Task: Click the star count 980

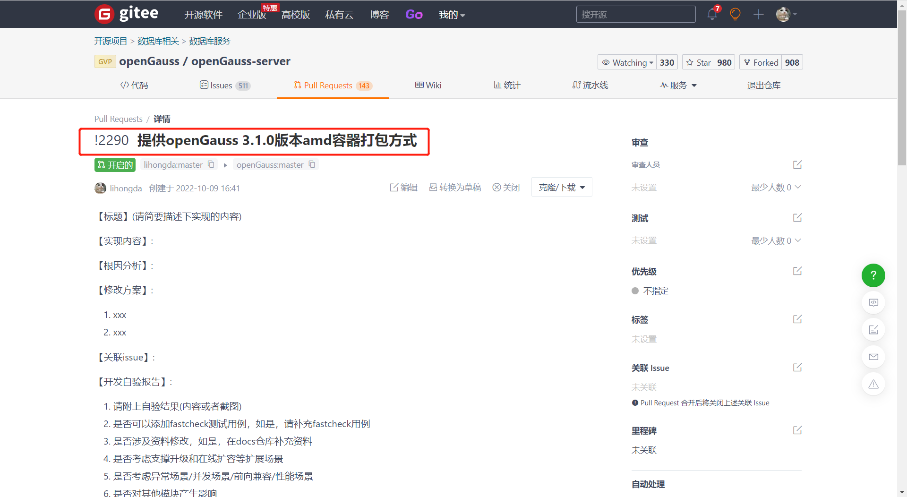Action: (724, 62)
